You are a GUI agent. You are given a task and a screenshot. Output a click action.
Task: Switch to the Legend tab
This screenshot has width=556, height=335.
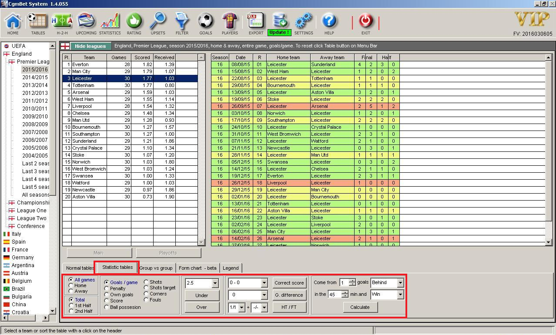231,268
